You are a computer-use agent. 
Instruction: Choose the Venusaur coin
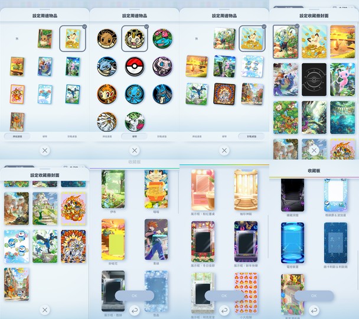pyautogui.click(x=162, y=38)
